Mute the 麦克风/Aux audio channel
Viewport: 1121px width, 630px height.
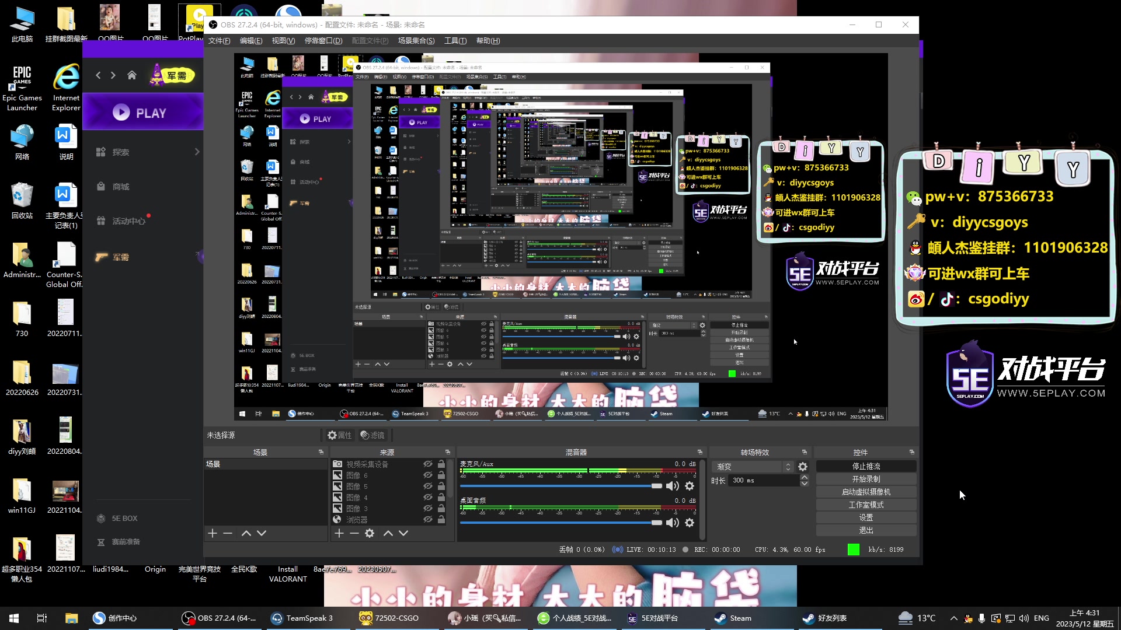click(673, 486)
